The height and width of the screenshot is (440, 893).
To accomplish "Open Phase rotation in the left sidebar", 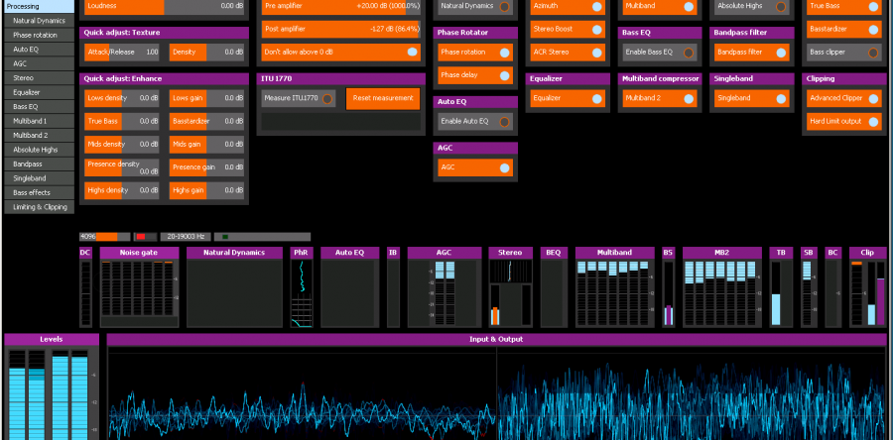I will coord(39,35).
